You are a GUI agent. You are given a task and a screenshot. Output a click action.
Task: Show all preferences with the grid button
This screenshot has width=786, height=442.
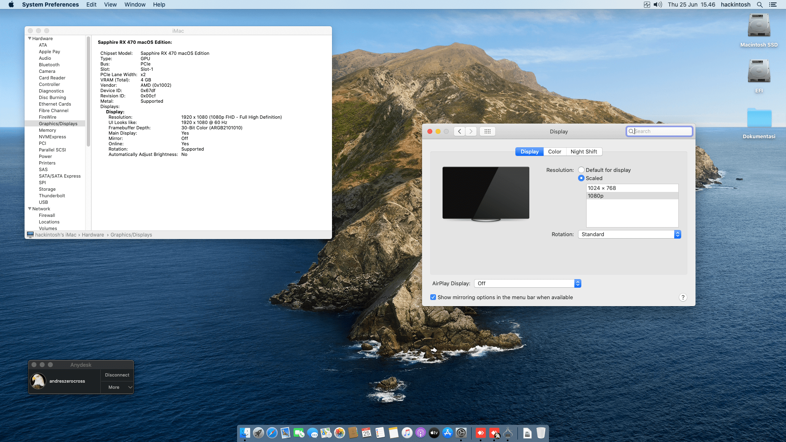[x=487, y=131]
